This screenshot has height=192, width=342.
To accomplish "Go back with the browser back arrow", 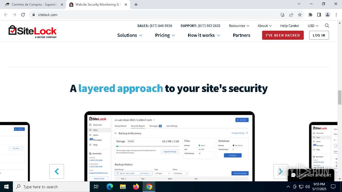I will [x=6, y=15].
